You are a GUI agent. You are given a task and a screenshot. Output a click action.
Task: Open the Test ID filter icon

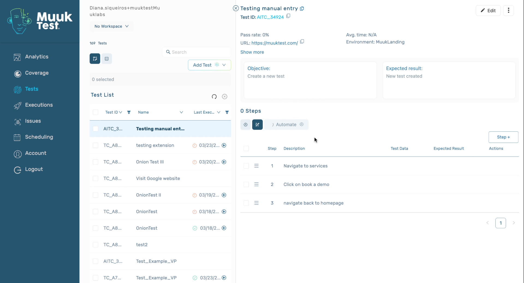pos(129,112)
